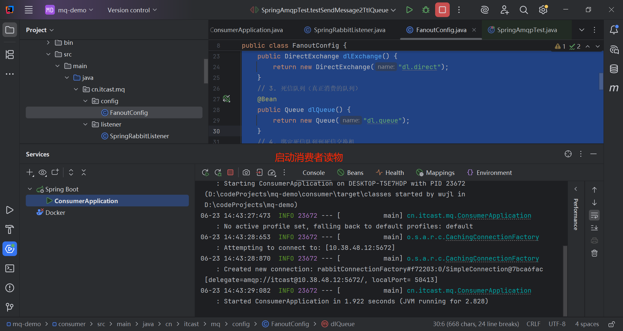
Task: Open the Git tool window
Action: point(10,307)
